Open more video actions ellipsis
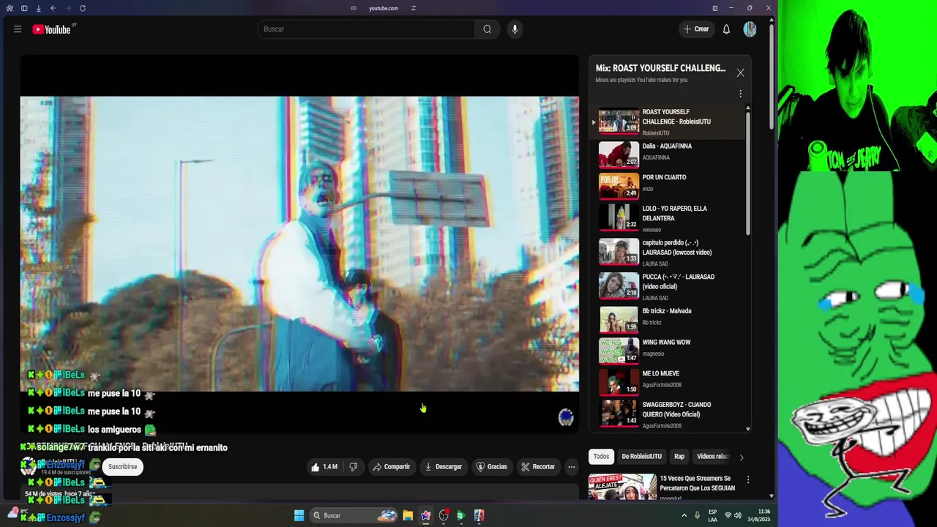This screenshot has height=527, width=937. pos(572,467)
